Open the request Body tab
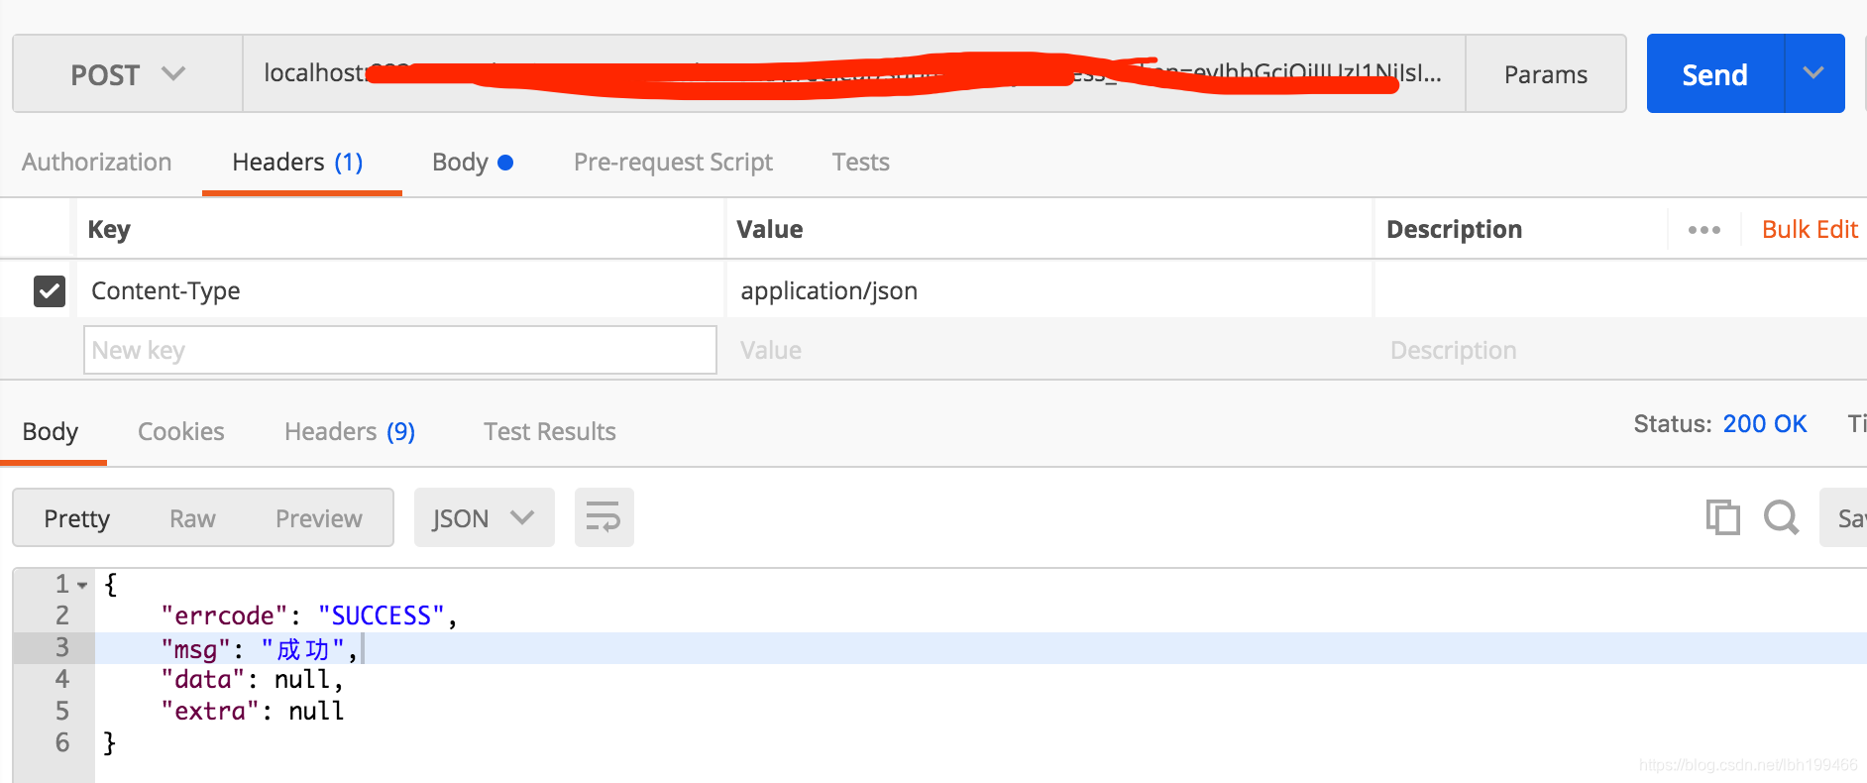 coord(473,163)
